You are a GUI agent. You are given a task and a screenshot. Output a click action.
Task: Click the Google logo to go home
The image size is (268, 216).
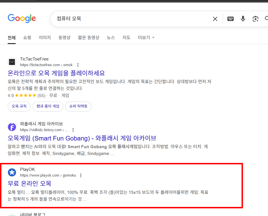tap(22, 19)
